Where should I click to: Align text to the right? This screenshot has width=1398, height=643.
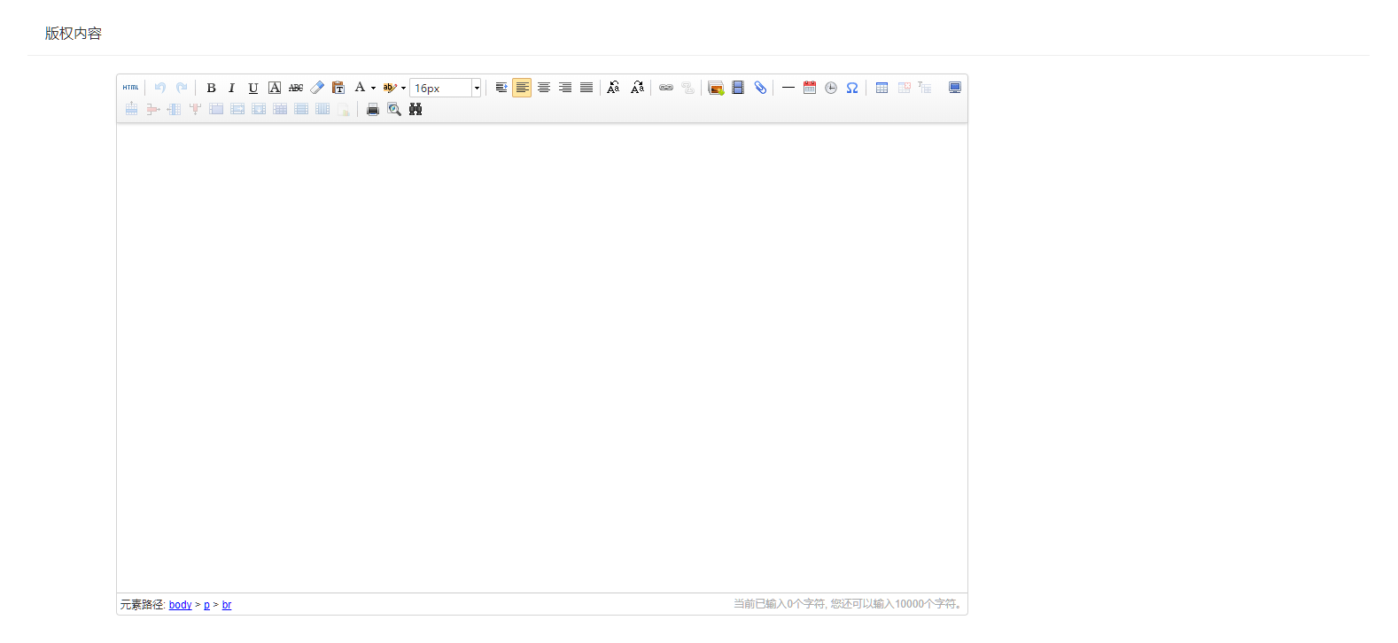click(565, 88)
